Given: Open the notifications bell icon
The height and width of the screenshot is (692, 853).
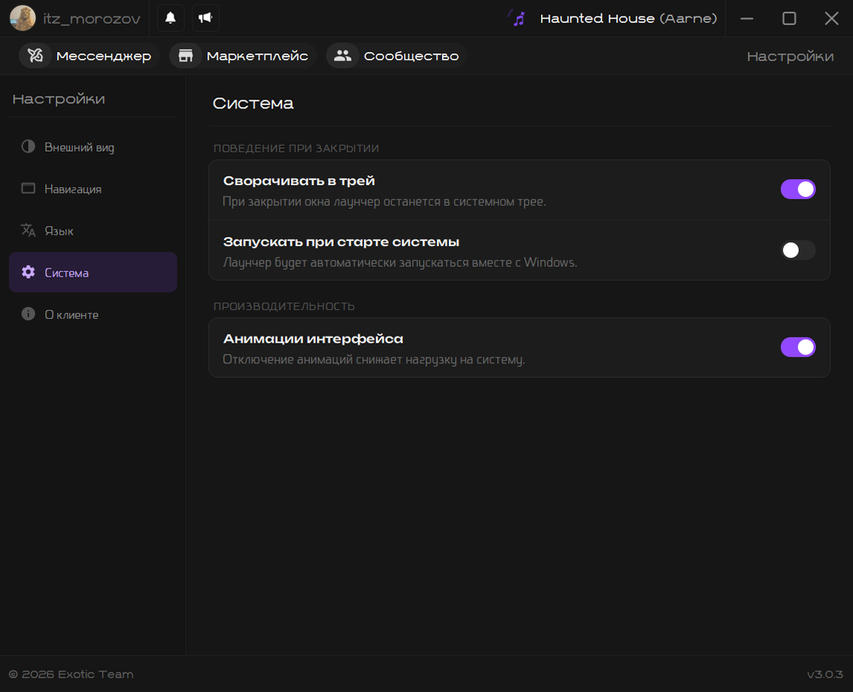Looking at the screenshot, I should tap(170, 18).
